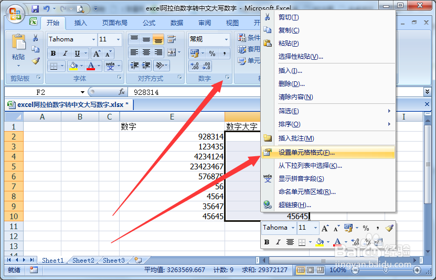Click the formula bar showing 928314
The width and height of the screenshot is (436, 280).
coord(275,92)
